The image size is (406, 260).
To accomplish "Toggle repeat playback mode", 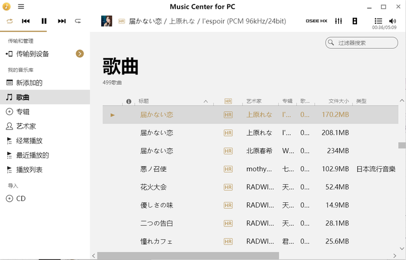I will click(78, 21).
